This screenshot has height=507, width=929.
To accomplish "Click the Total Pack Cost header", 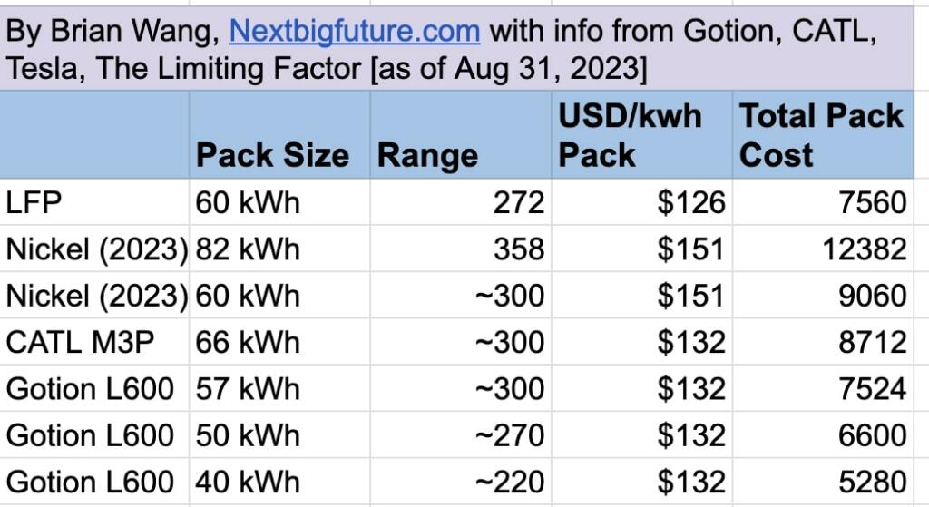I will (x=821, y=135).
